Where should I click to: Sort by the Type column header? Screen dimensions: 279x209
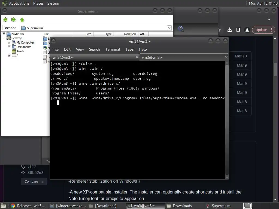pos(104,34)
